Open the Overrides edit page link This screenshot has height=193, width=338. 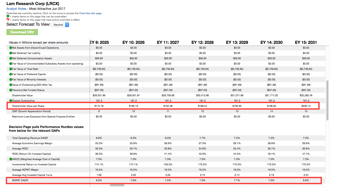click(x=90, y=13)
